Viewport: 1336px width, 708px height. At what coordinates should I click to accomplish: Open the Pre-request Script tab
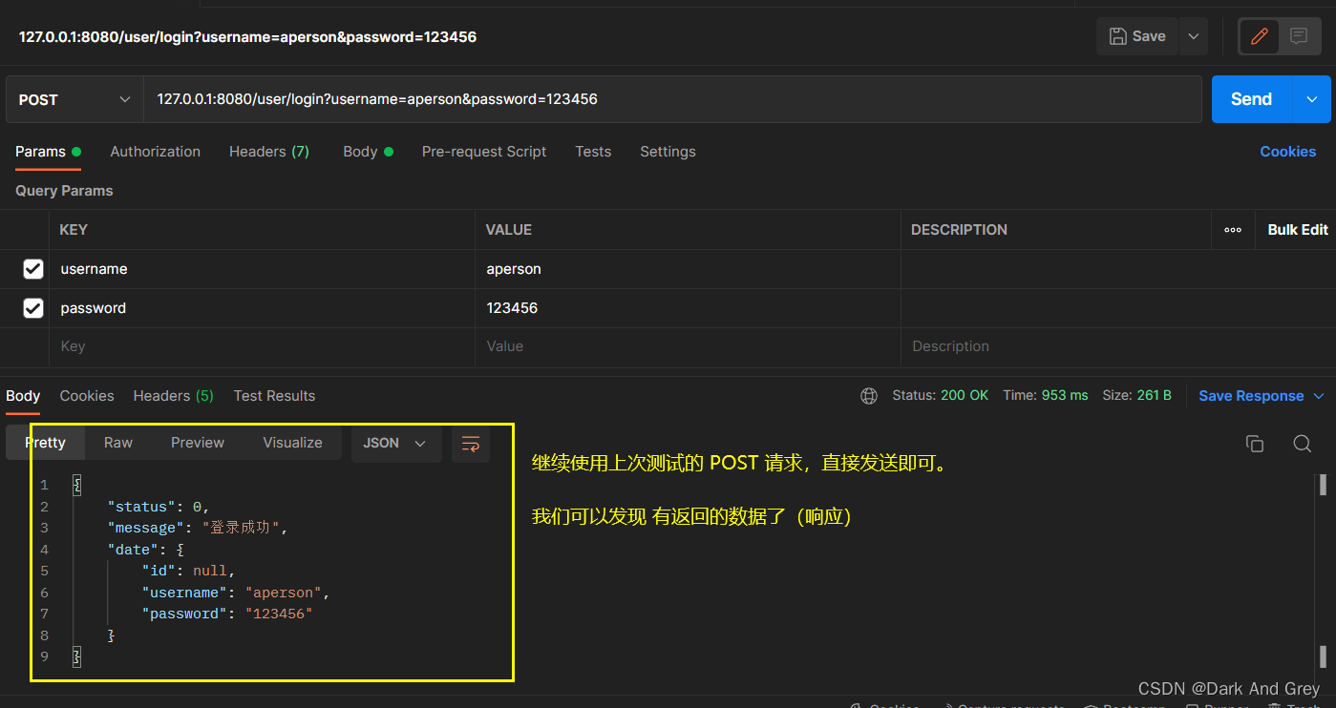tap(484, 152)
